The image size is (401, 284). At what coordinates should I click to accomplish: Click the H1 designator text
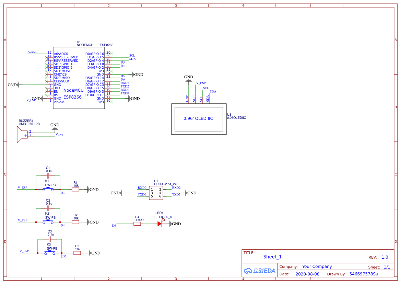pos(156,181)
